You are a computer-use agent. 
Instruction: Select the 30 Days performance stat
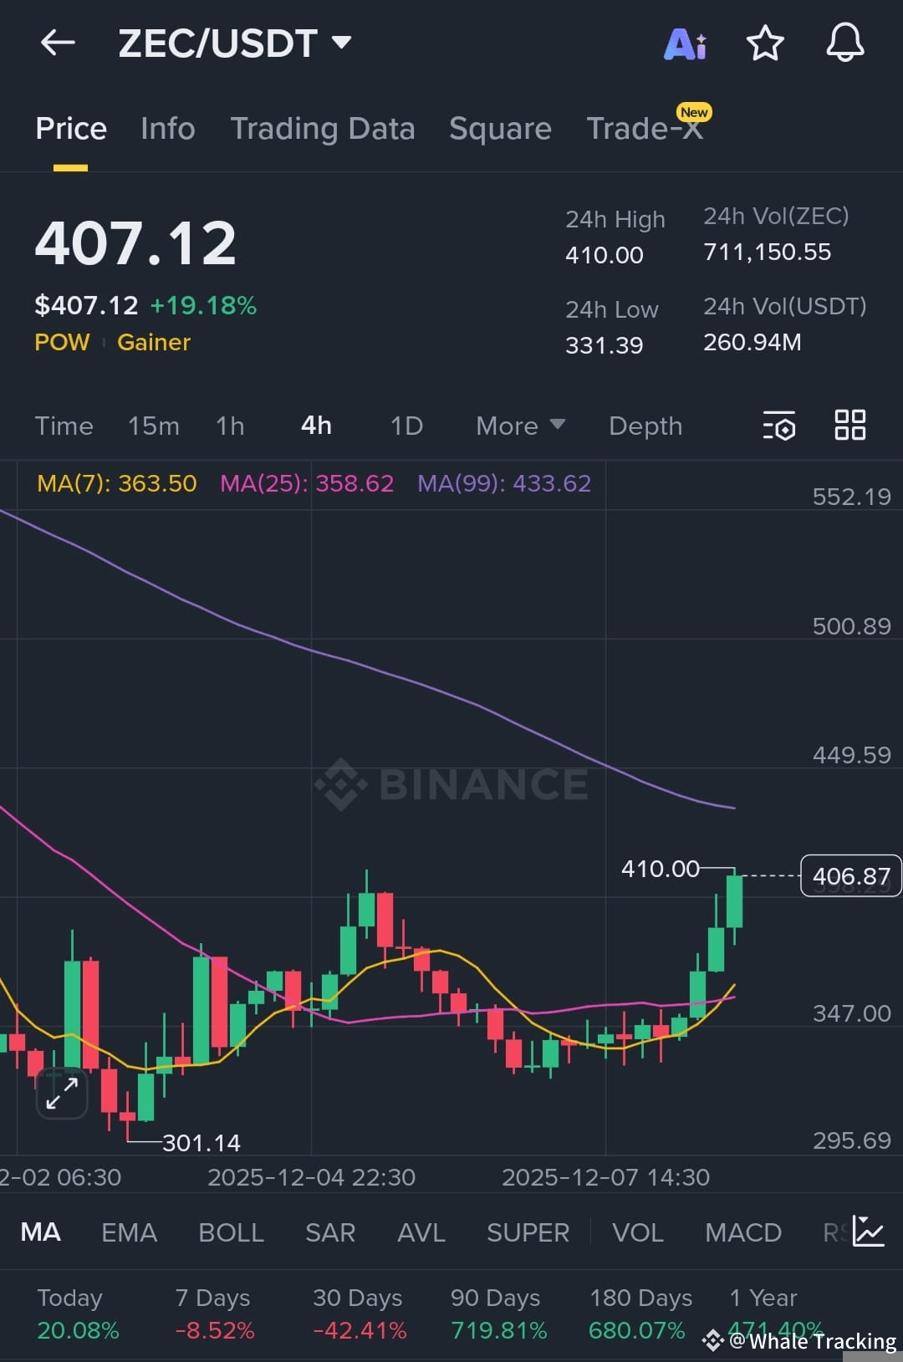pyautogui.click(x=359, y=1314)
